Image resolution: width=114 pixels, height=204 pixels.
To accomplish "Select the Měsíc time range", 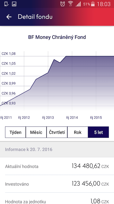I will (36, 132).
